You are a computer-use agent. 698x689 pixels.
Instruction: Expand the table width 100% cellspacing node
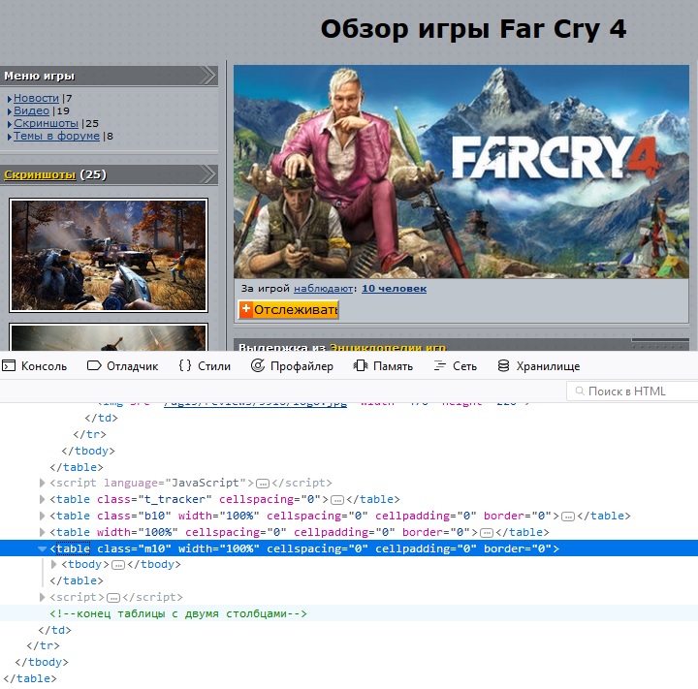pyautogui.click(x=43, y=532)
